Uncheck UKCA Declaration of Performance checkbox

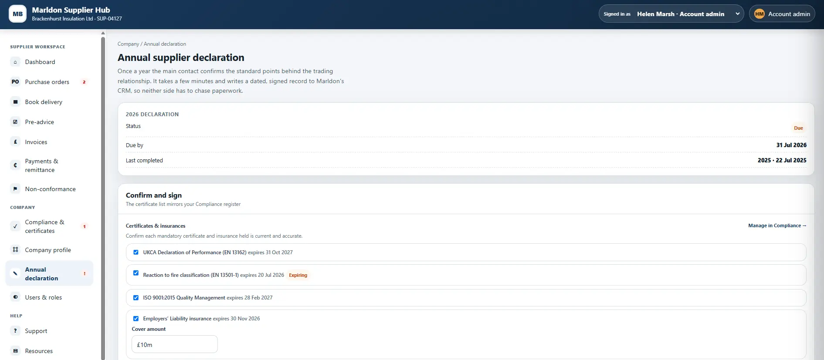click(x=136, y=252)
